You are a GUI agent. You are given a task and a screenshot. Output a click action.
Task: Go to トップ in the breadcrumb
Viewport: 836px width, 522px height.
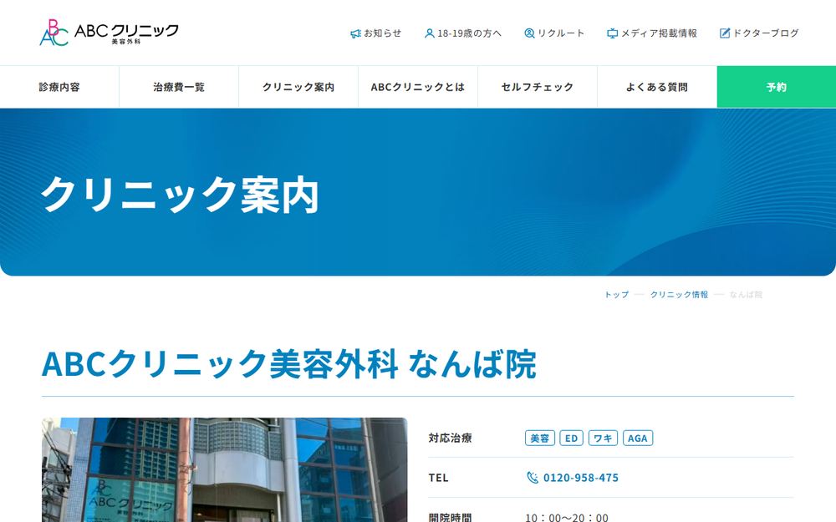click(616, 295)
